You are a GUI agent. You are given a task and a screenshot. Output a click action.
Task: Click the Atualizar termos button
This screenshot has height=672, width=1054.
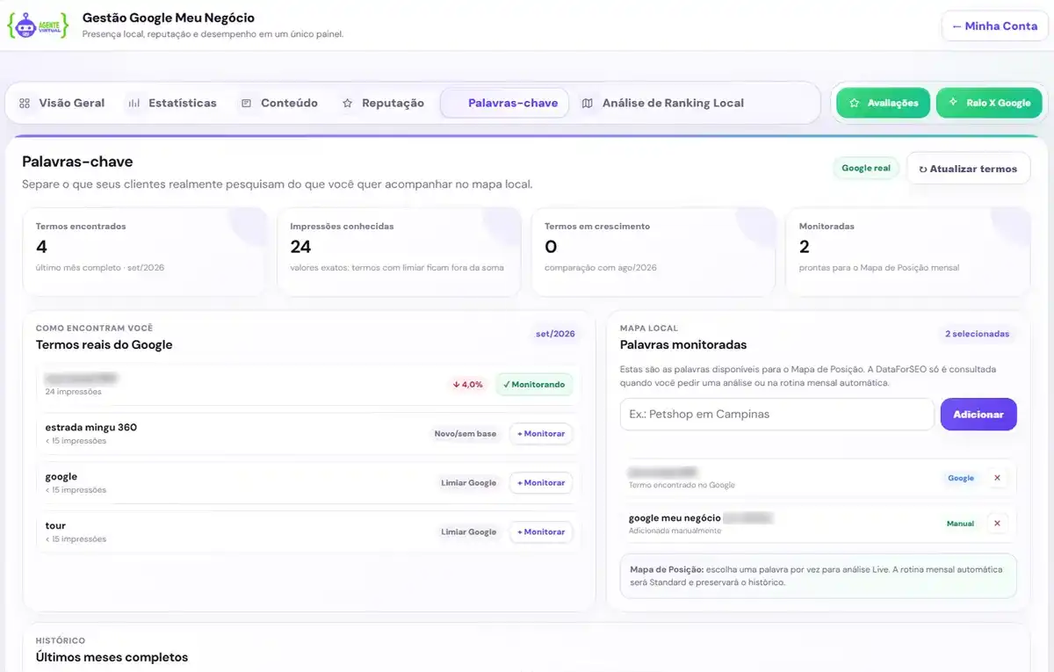(x=968, y=169)
